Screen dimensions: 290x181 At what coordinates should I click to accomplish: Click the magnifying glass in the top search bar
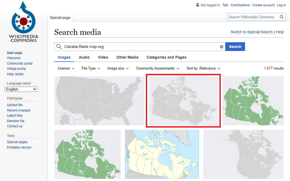(282, 17)
